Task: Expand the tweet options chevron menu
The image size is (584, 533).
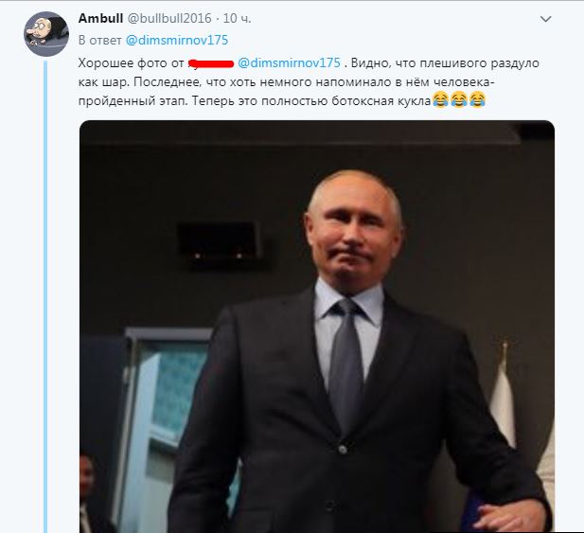Action: point(545,19)
